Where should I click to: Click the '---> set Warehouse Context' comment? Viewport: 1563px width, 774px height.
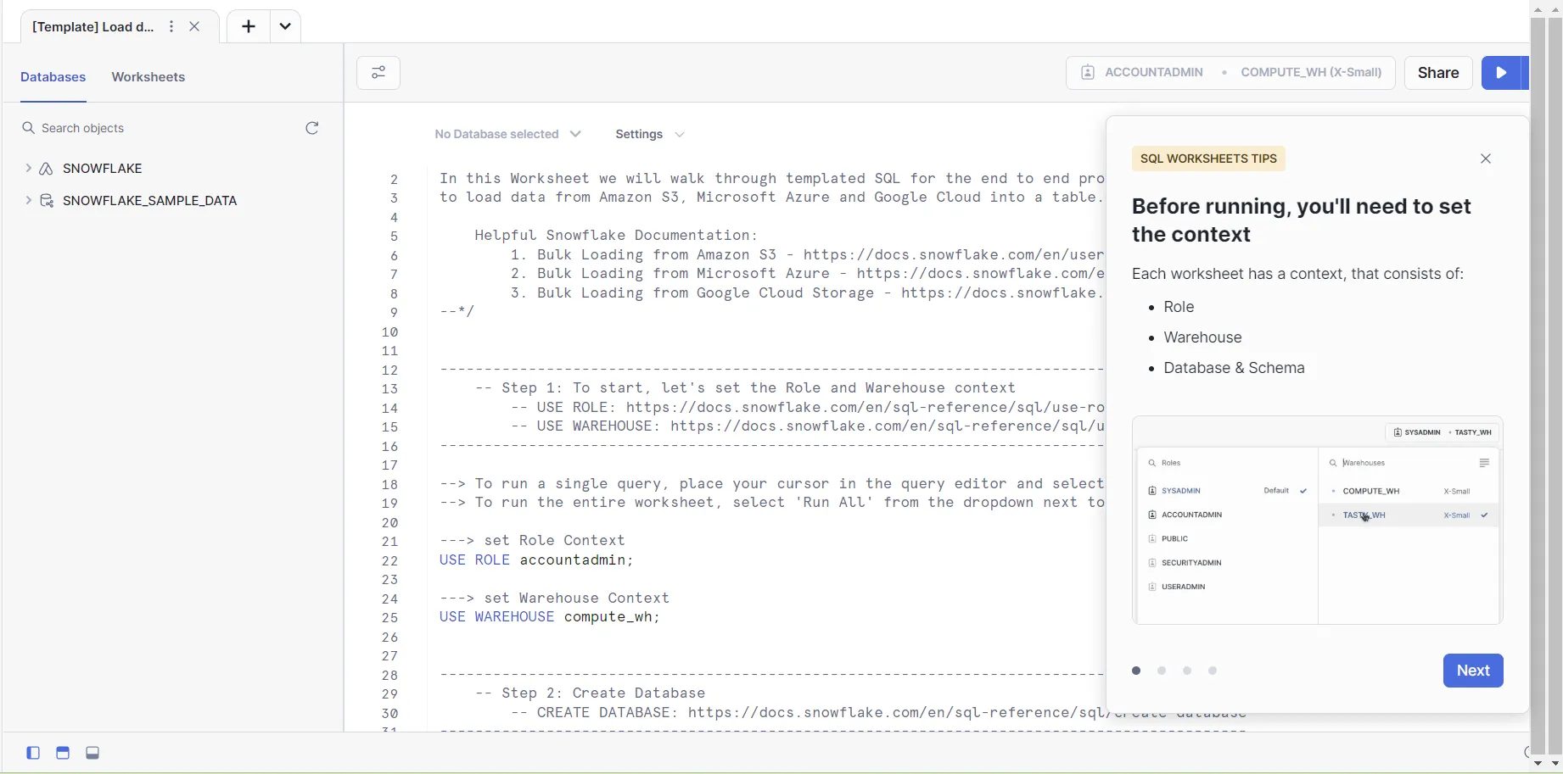555,599
